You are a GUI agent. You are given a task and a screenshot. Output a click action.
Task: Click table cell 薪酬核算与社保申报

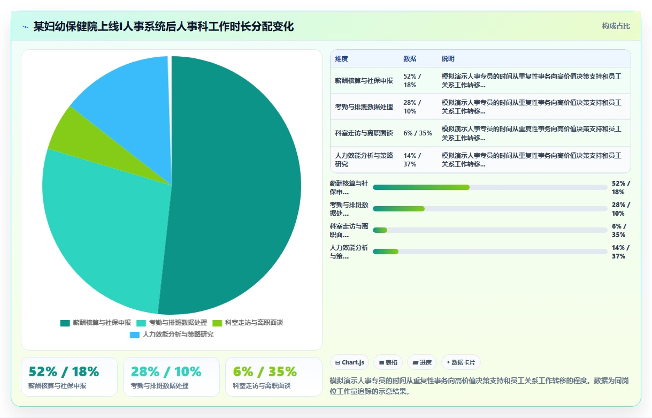point(364,81)
